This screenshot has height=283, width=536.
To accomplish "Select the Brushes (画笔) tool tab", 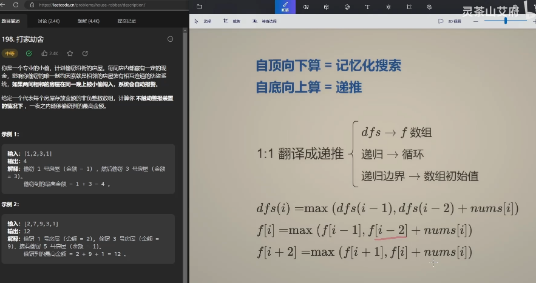I will tap(285, 7).
